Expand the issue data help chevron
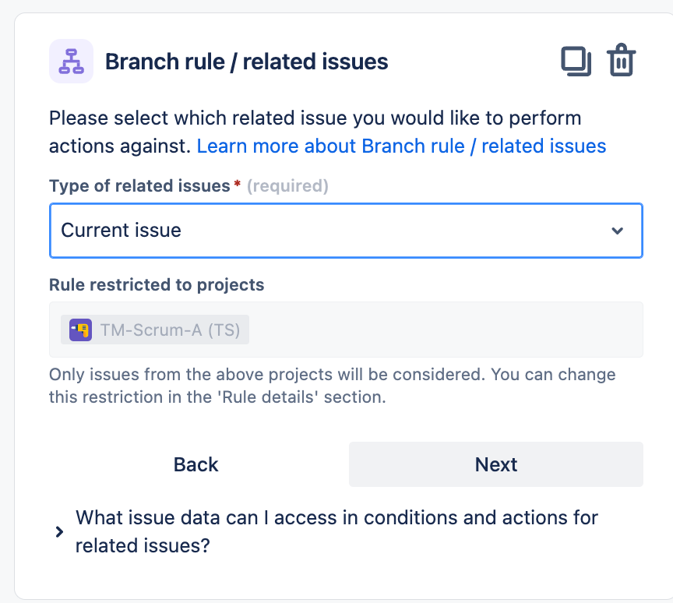This screenshot has width=673, height=603. click(x=59, y=532)
